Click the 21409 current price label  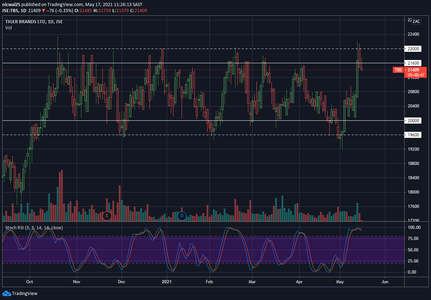click(x=413, y=70)
